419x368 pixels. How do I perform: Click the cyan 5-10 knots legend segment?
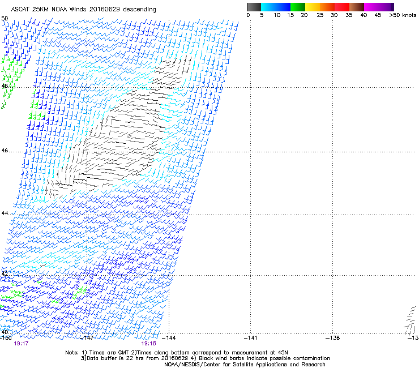268,7
